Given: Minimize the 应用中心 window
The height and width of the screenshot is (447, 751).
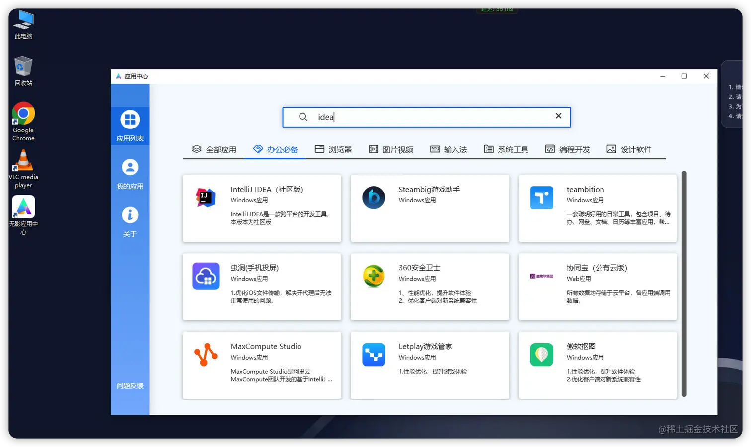Looking at the screenshot, I should [x=663, y=76].
